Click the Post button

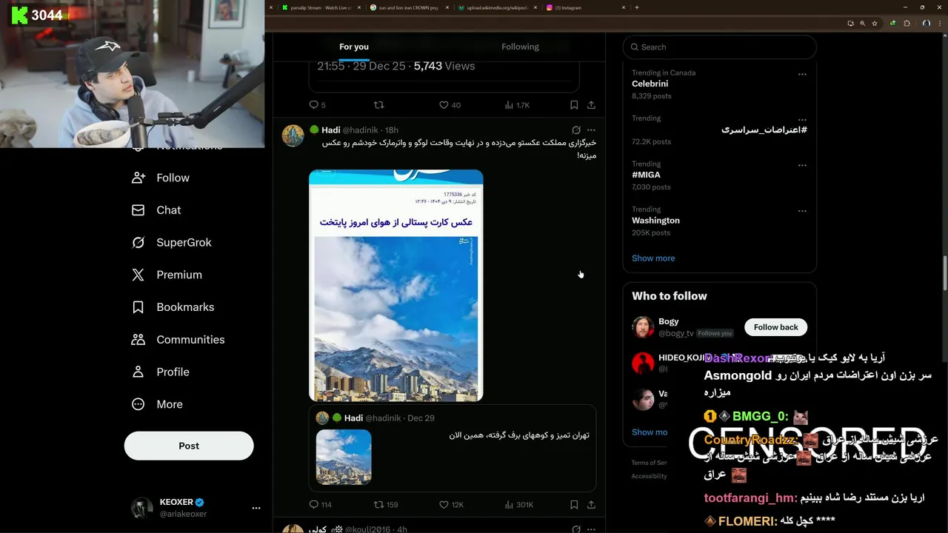point(189,446)
